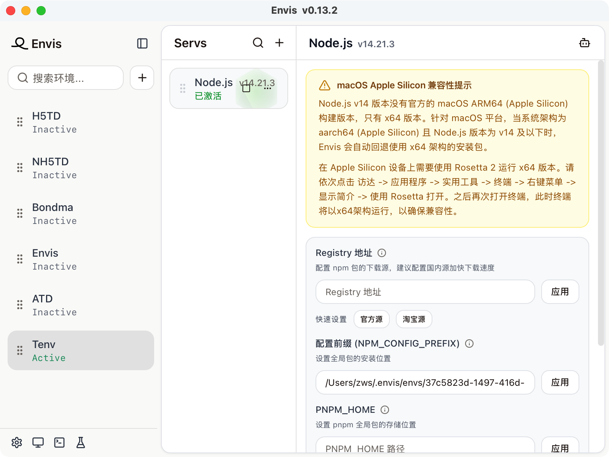
Task: Click the 快速设置 label
Action: click(331, 319)
